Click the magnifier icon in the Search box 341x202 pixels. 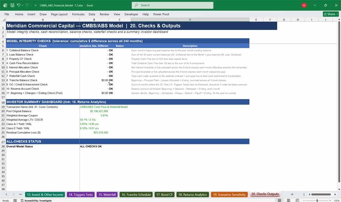(x=136, y=5)
